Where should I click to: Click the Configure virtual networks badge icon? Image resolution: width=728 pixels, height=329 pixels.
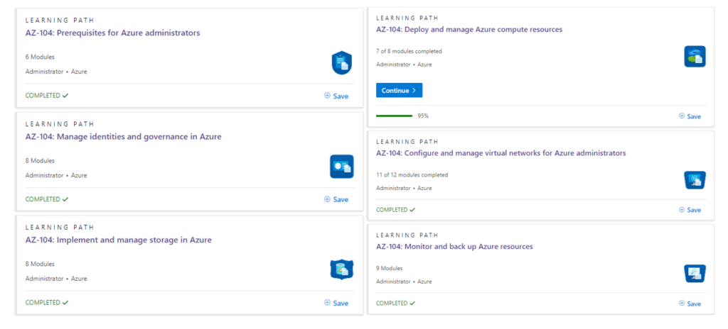pos(695,180)
